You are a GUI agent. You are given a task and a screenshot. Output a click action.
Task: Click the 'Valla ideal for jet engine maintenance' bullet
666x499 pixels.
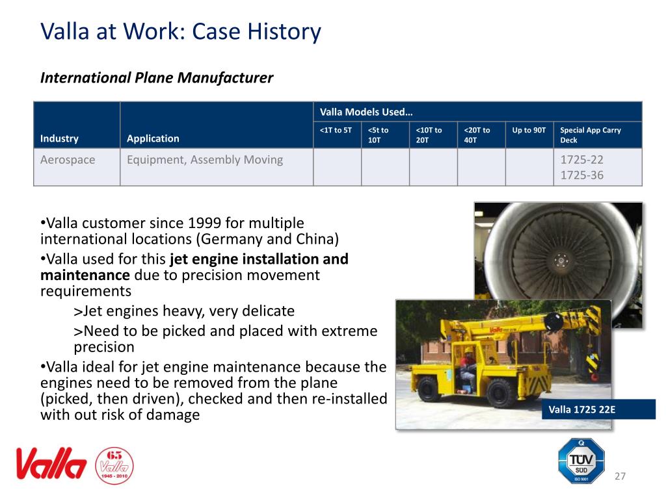click(x=213, y=390)
